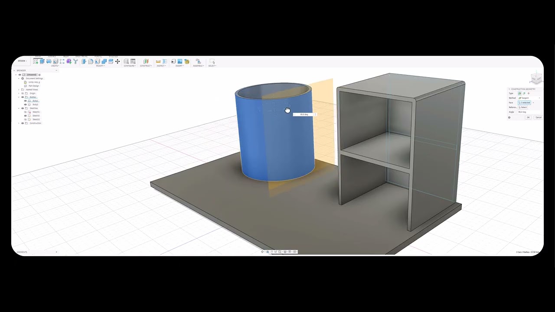This screenshot has height=312, width=555.
Task: Open the Select dropdown menu
Action: click(x=212, y=66)
